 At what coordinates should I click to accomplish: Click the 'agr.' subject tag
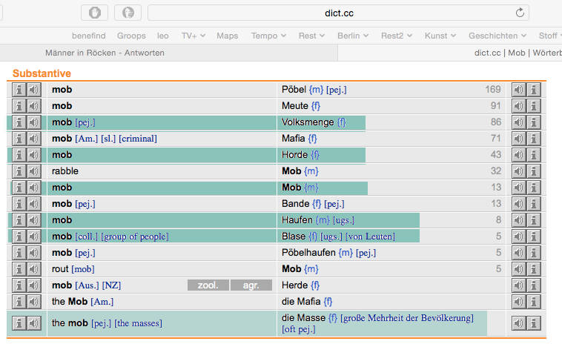coord(251,285)
